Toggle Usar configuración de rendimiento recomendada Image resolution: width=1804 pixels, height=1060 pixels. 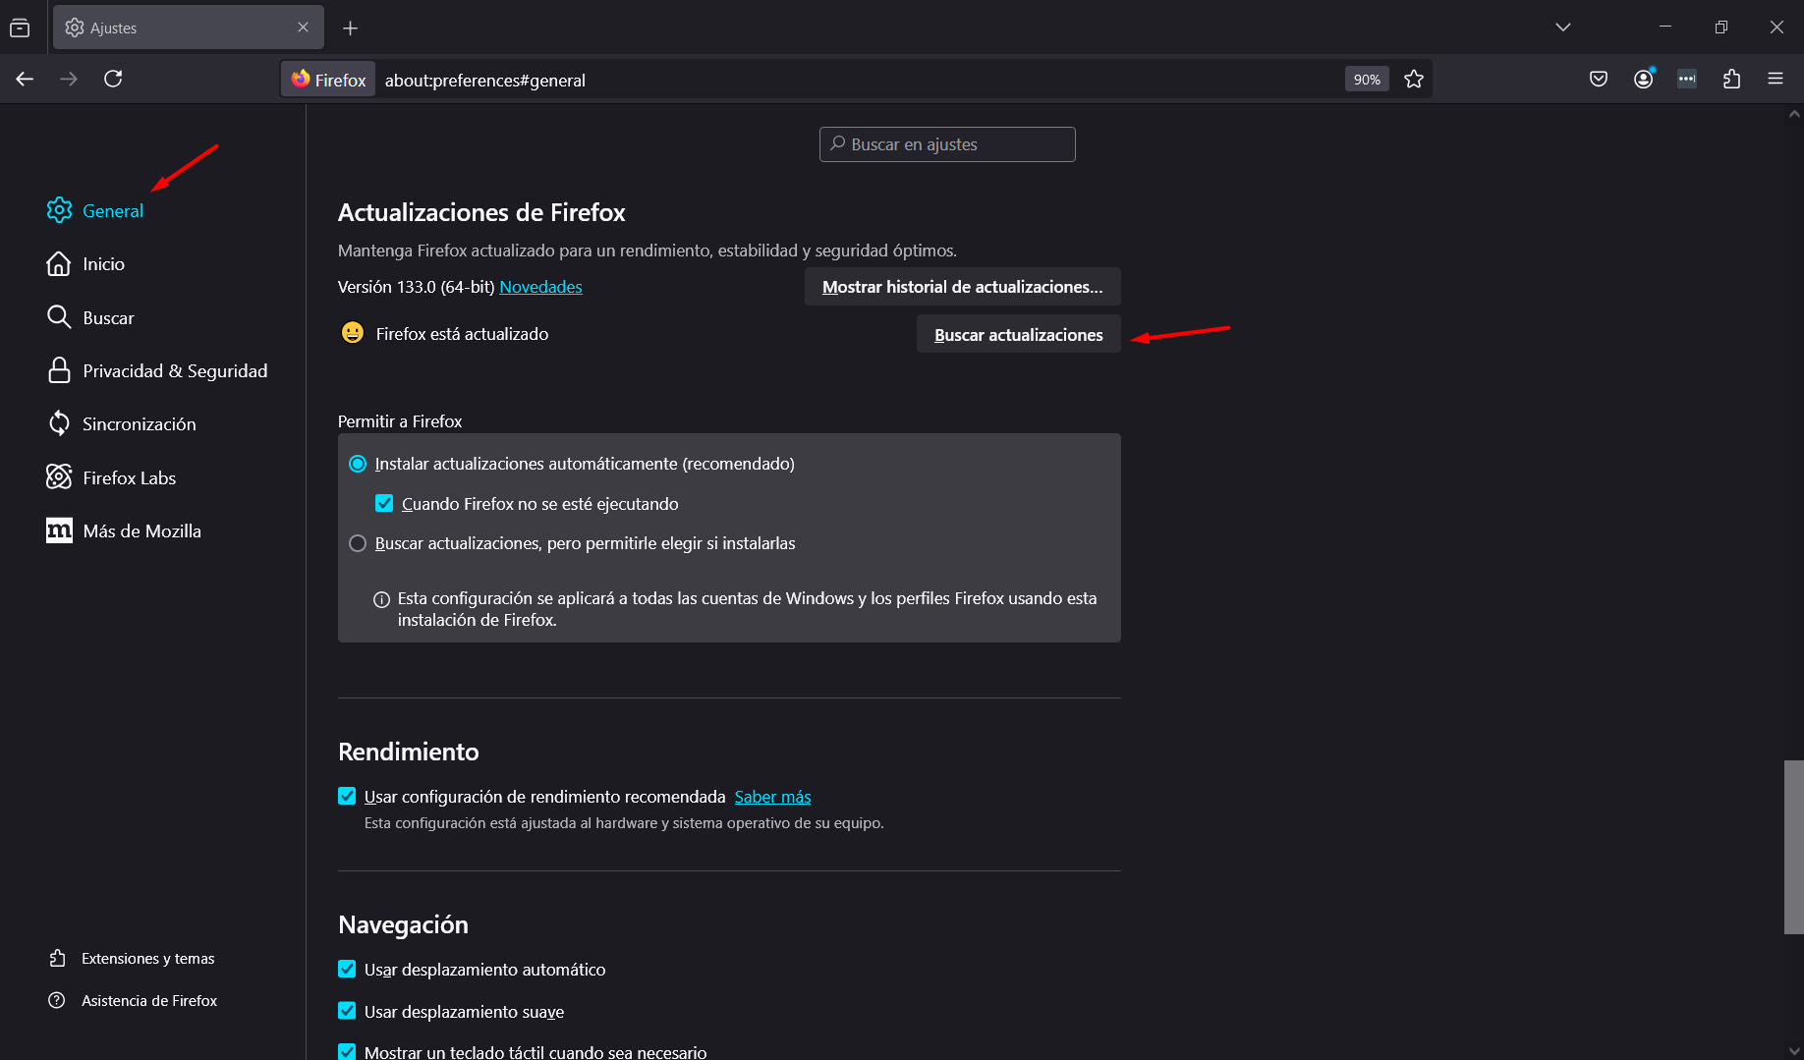pyautogui.click(x=347, y=796)
